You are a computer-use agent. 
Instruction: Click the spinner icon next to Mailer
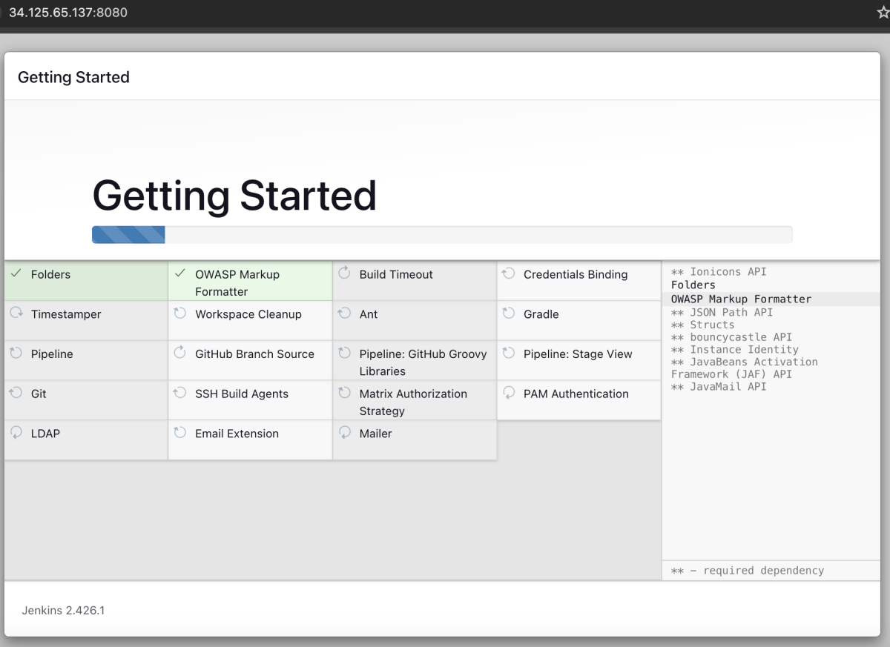(x=344, y=433)
